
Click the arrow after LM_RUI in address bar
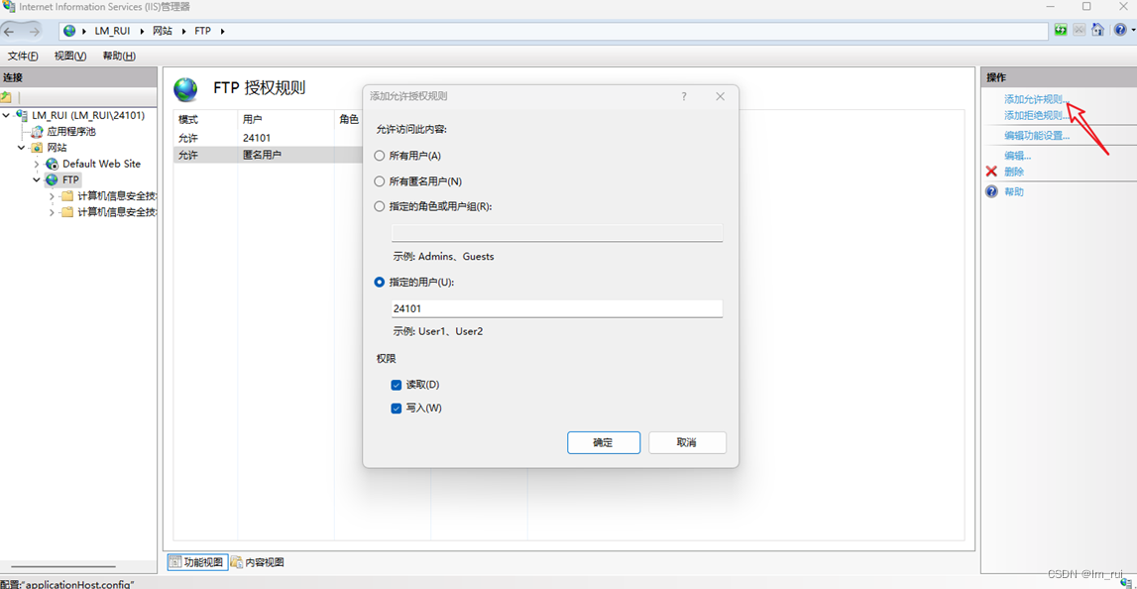pos(140,31)
